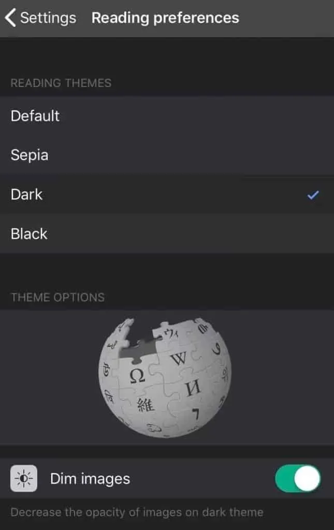Image resolution: width=334 pixels, height=530 pixels.
Task: Tap the Reading Themes section header
Action: (61, 83)
